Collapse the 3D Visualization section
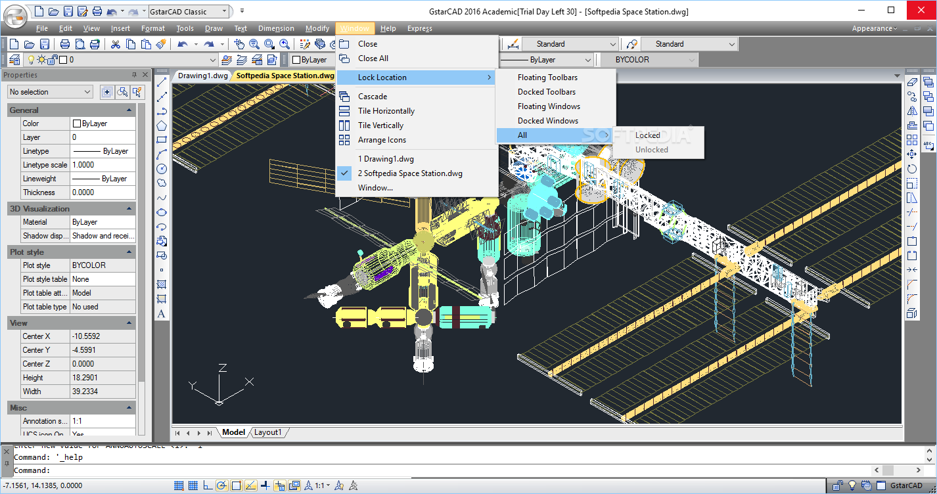The height and width of the screenshot is (494, 937). (129, 209)
